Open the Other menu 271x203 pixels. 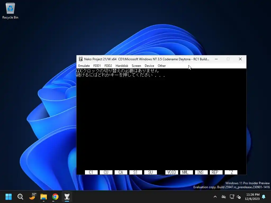click(x=162, y=66)
